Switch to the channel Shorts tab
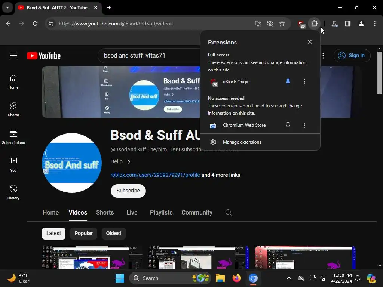Image resolution: width=383 pixels, height=287 pixels. [105, 213]
